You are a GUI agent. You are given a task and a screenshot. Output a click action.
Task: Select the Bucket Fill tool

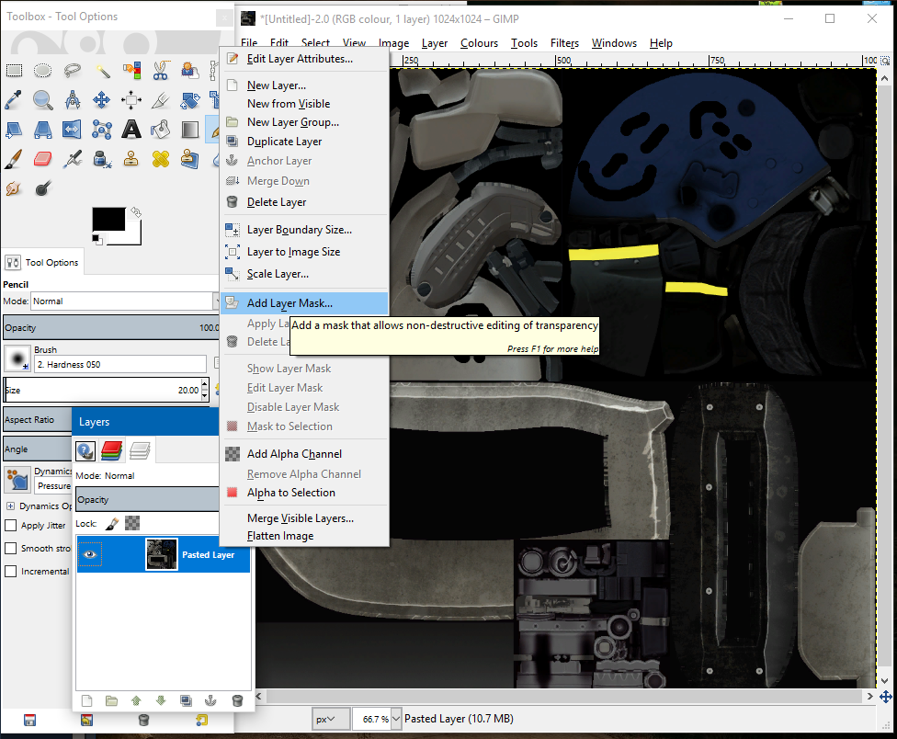[161, 130]
